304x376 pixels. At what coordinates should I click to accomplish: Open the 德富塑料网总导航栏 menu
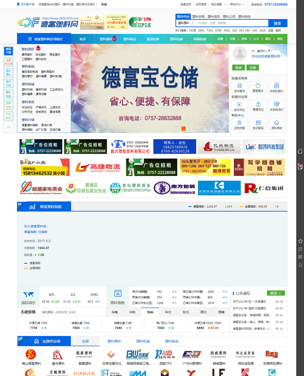point(44,39)
